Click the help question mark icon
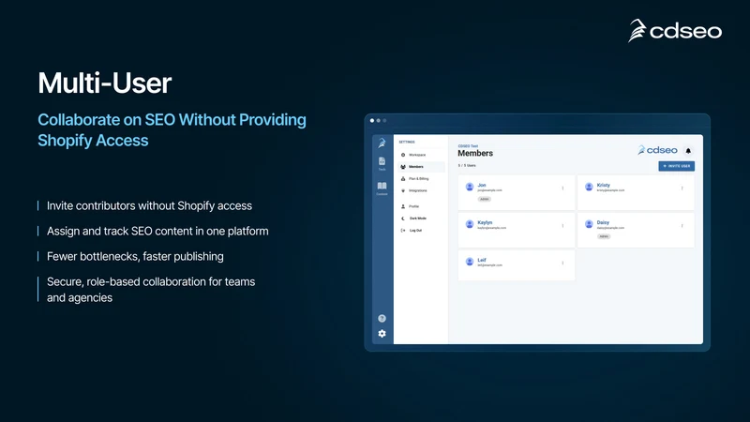Viewport: 750px width, 422px height. (x=382, y=318)
